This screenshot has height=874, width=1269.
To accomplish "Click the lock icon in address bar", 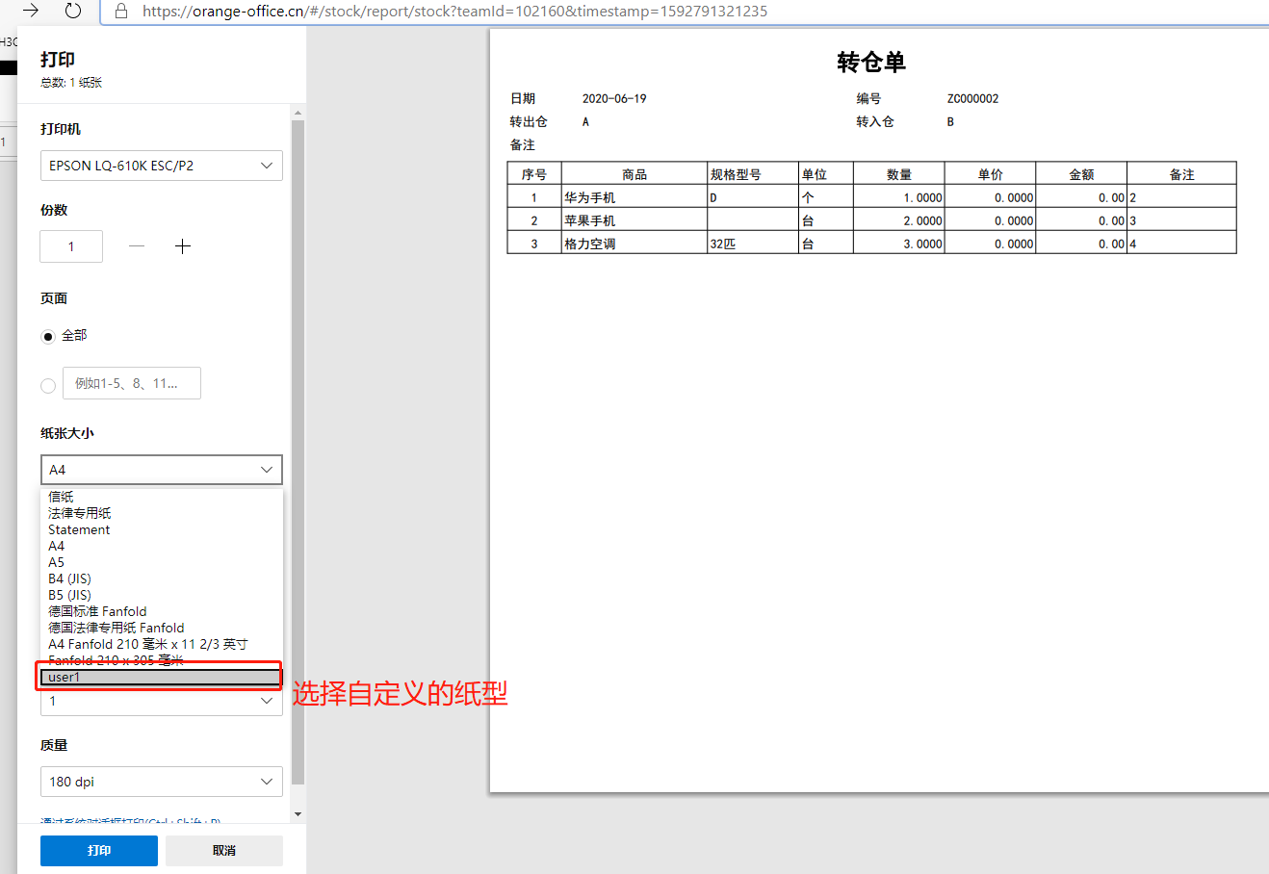I will (x=121, y=12).
